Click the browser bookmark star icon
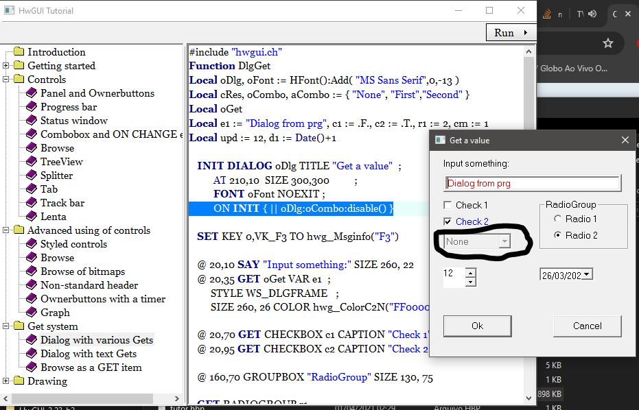This screenshot has height=410, width=639. click(607, 43)
